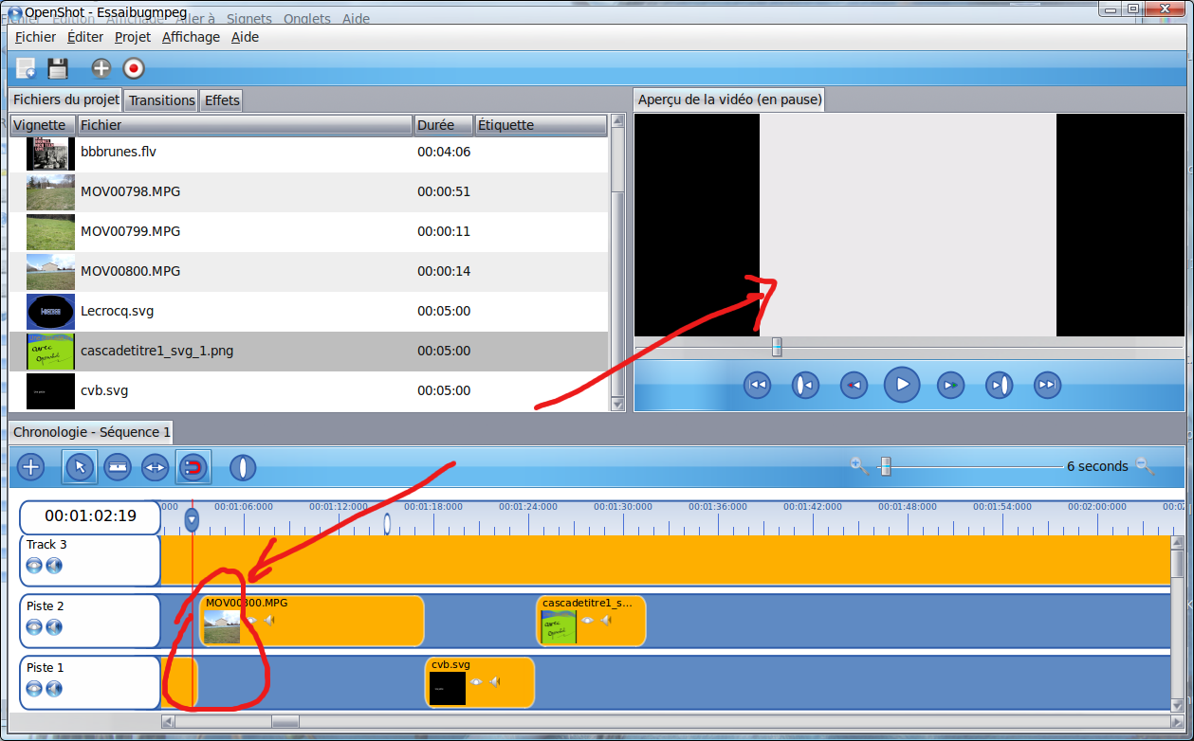Click the 00:01:02:19 timecode field
Screen dimensions: 1194x741
click(x=90, y=516)
